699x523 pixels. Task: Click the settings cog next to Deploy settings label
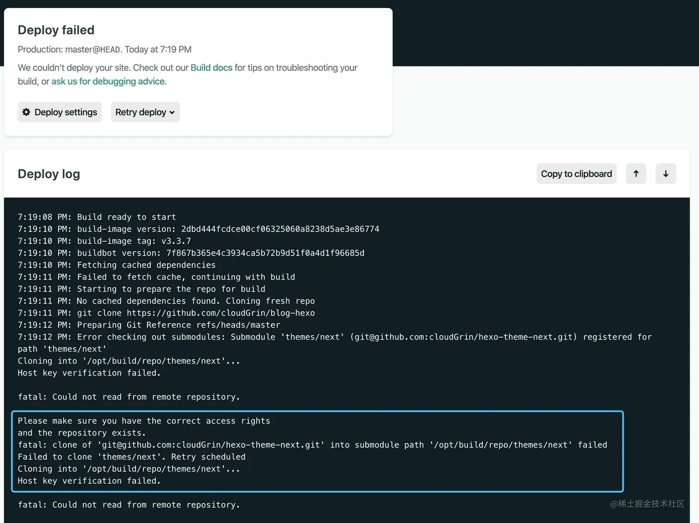pyautogui.click(x=26, y=112)
